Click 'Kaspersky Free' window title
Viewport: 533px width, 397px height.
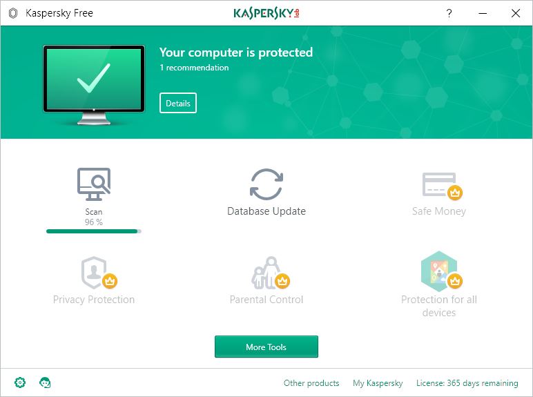click(x=59, y=13)
